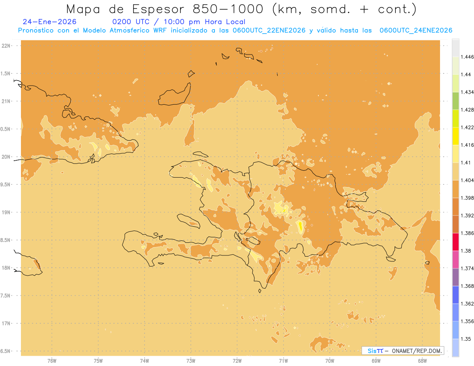
Task: Click the colorbar value 1.392
Action: pos(468,216)
